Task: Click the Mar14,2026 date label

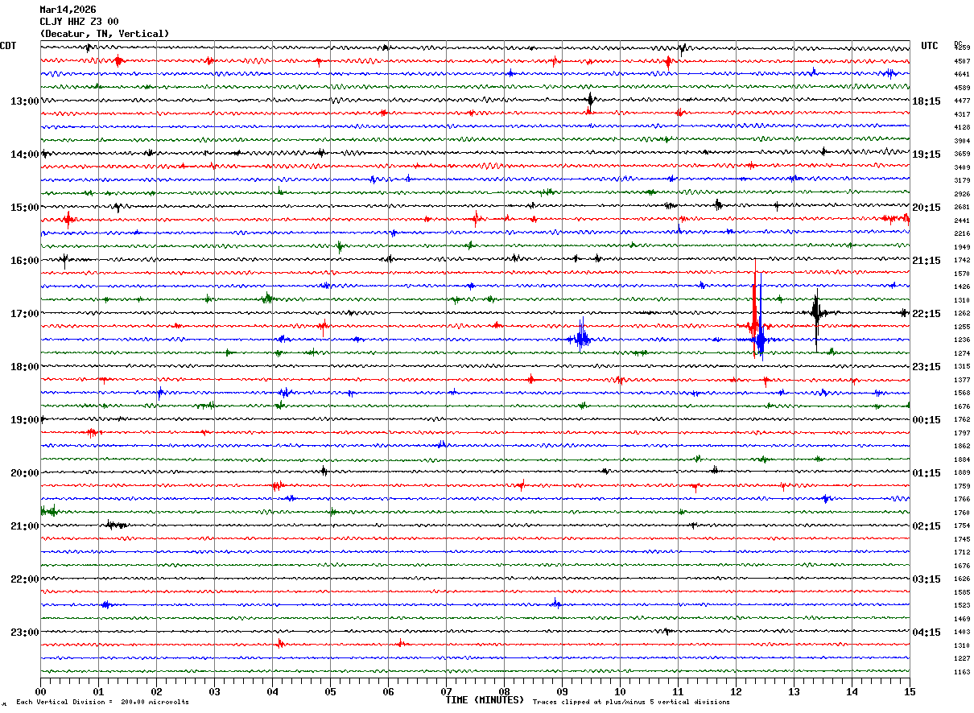Action: (68, 10)
